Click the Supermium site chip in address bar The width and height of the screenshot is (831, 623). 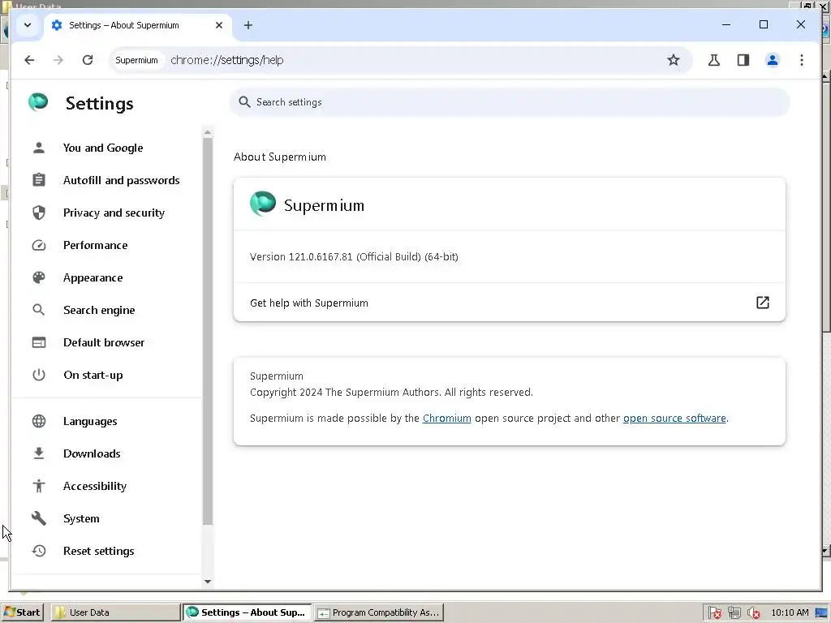point(136,60)
